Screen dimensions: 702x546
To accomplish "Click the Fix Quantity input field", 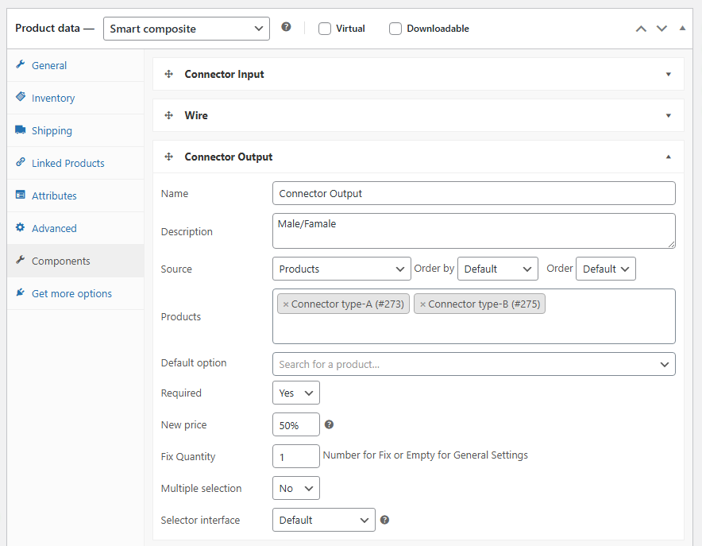I will pyautogui.click(x=295, y=456).
